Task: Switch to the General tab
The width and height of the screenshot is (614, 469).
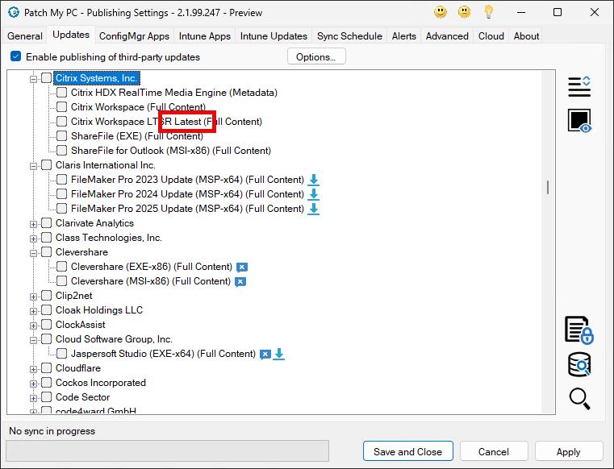Action: 25,36
